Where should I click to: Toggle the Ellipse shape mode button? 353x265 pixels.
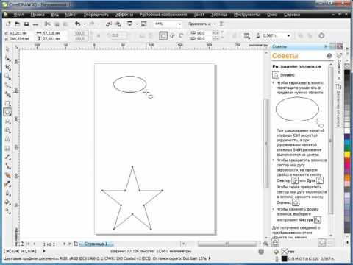pyautogui.click(x=163, y=35)
